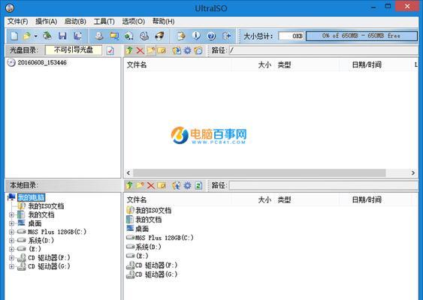Click the local directory 路径 field

click(324, 185)
